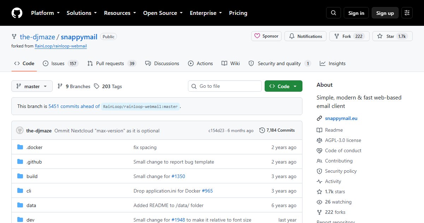Click the Go to file search field
The width and height of the screenshot is (424, 223).
click(x=225, y=86)
